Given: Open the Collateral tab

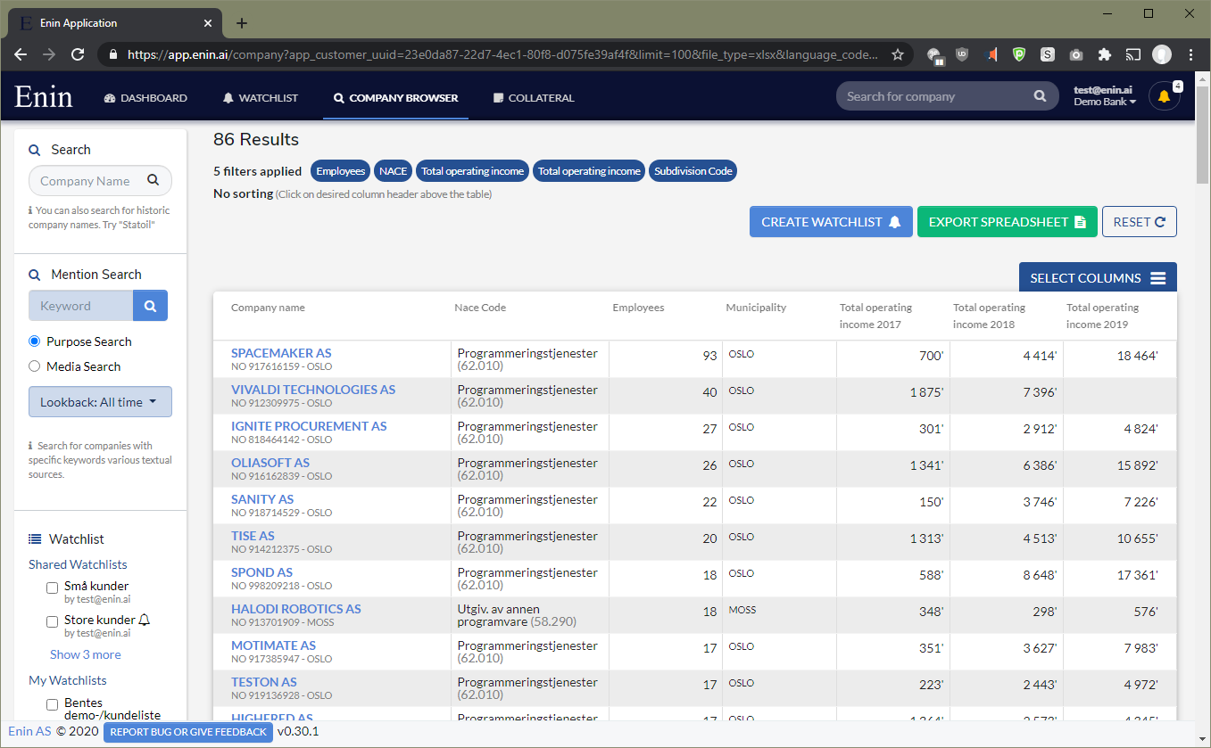Looking at the screenshot, I should click(534, 98).
